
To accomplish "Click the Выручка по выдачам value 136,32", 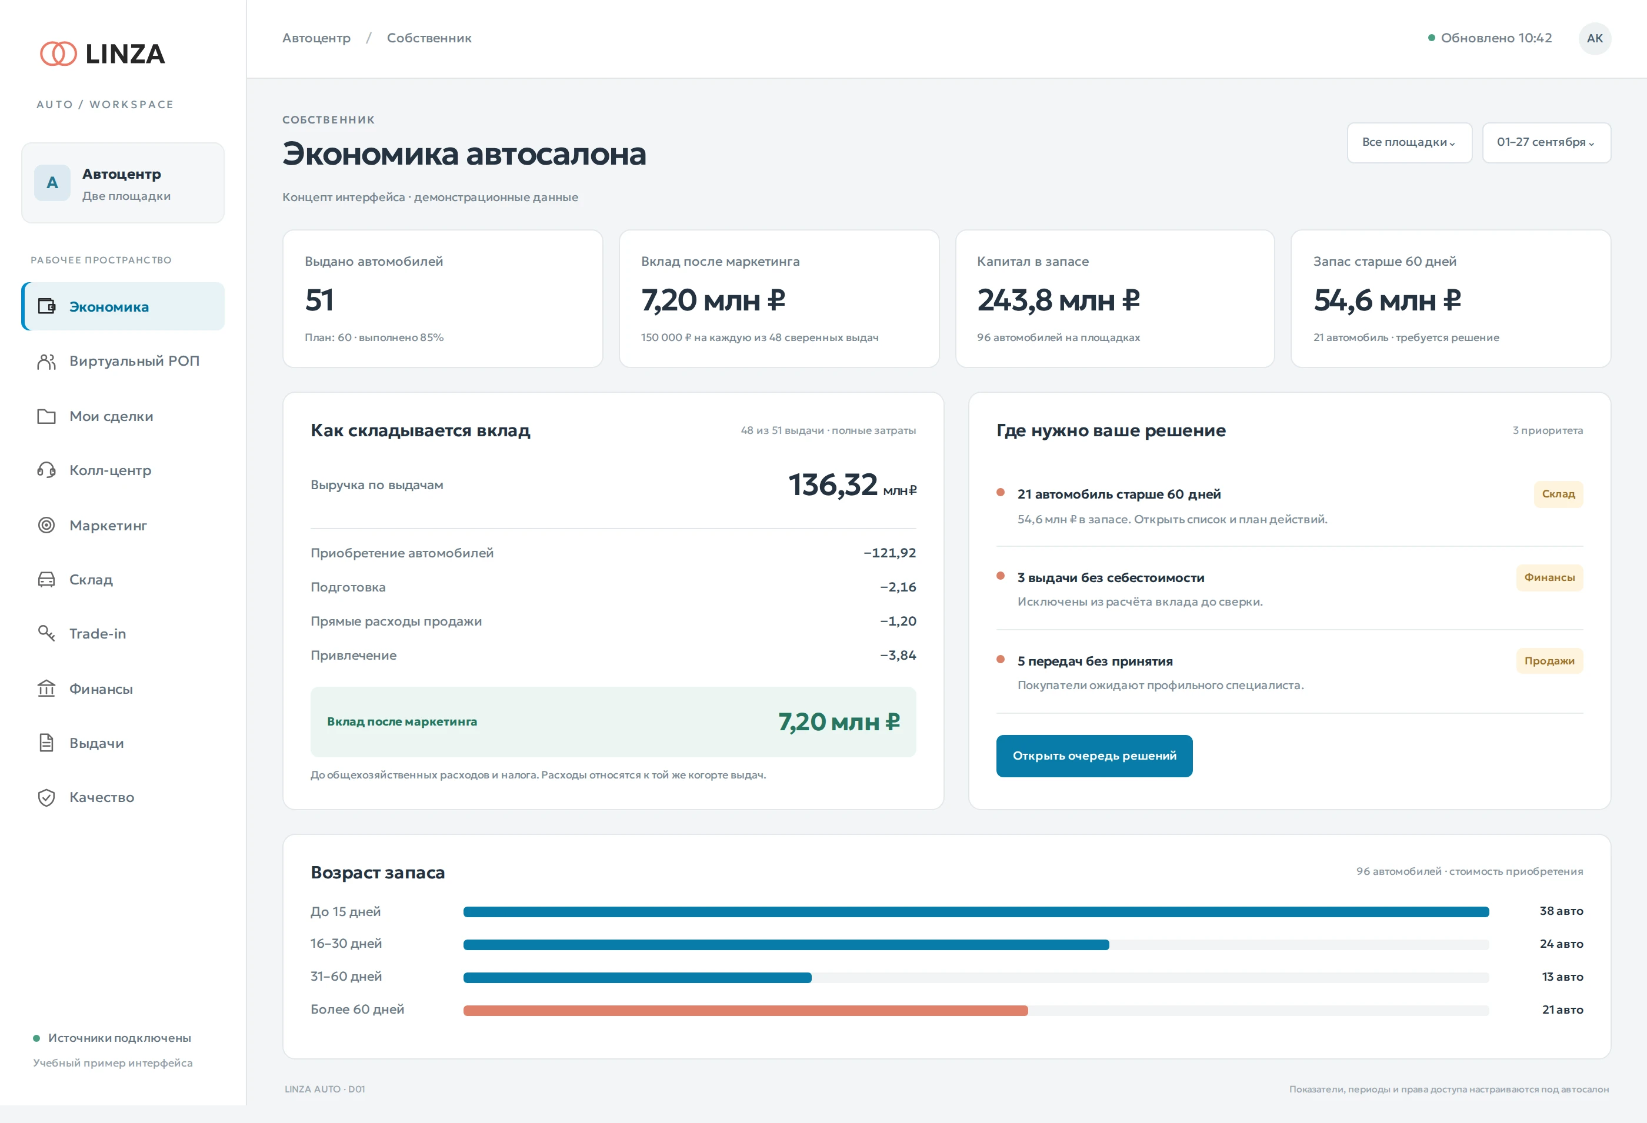I will (852, 485).
